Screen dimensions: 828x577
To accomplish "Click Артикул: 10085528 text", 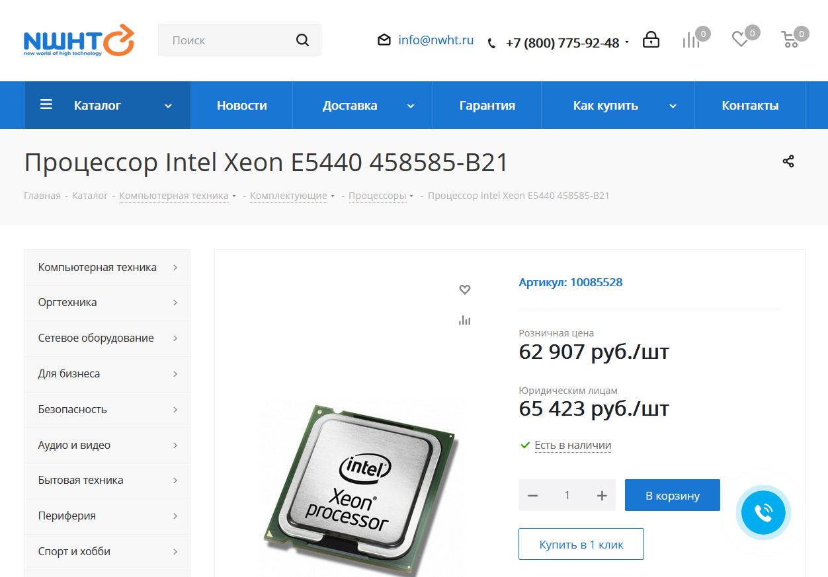I will tap(571, 282).
